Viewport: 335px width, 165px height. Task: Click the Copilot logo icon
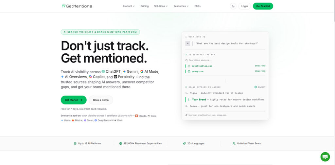pos(90,77)
